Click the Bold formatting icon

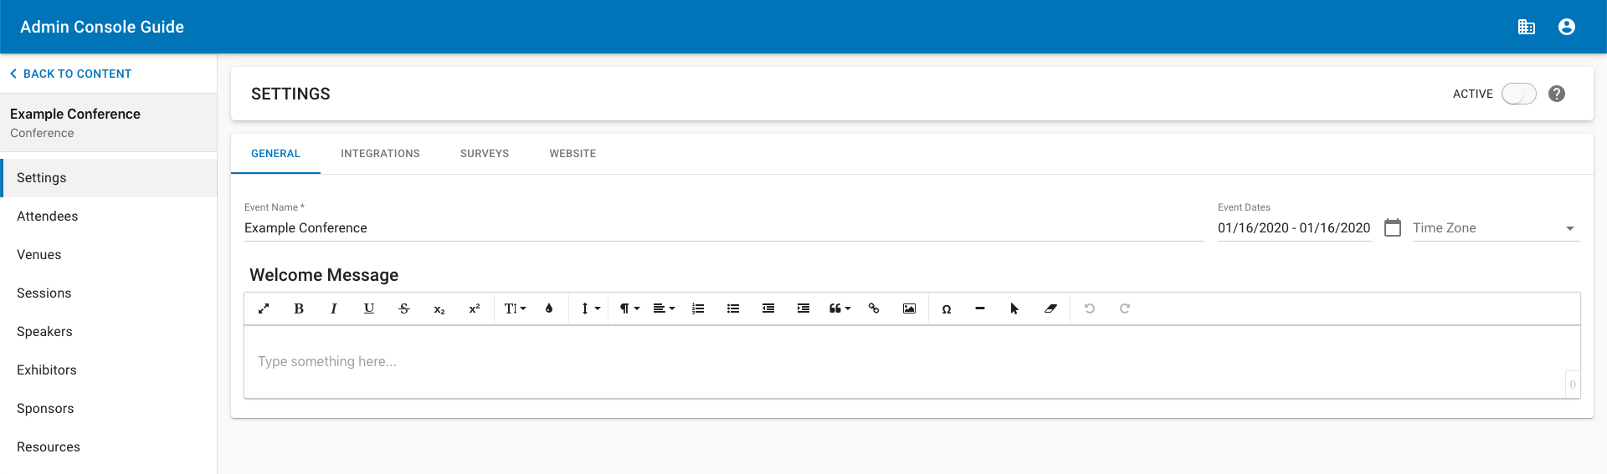[x=299, y=308]
